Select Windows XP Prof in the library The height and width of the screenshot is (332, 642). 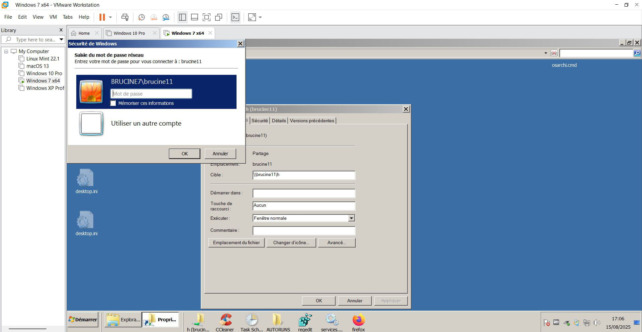[45, 88]
